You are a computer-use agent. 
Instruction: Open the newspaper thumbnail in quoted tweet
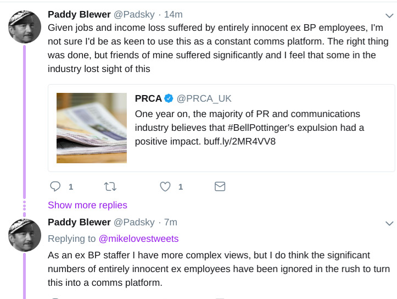pyautogui.click(x=92, y=128)
